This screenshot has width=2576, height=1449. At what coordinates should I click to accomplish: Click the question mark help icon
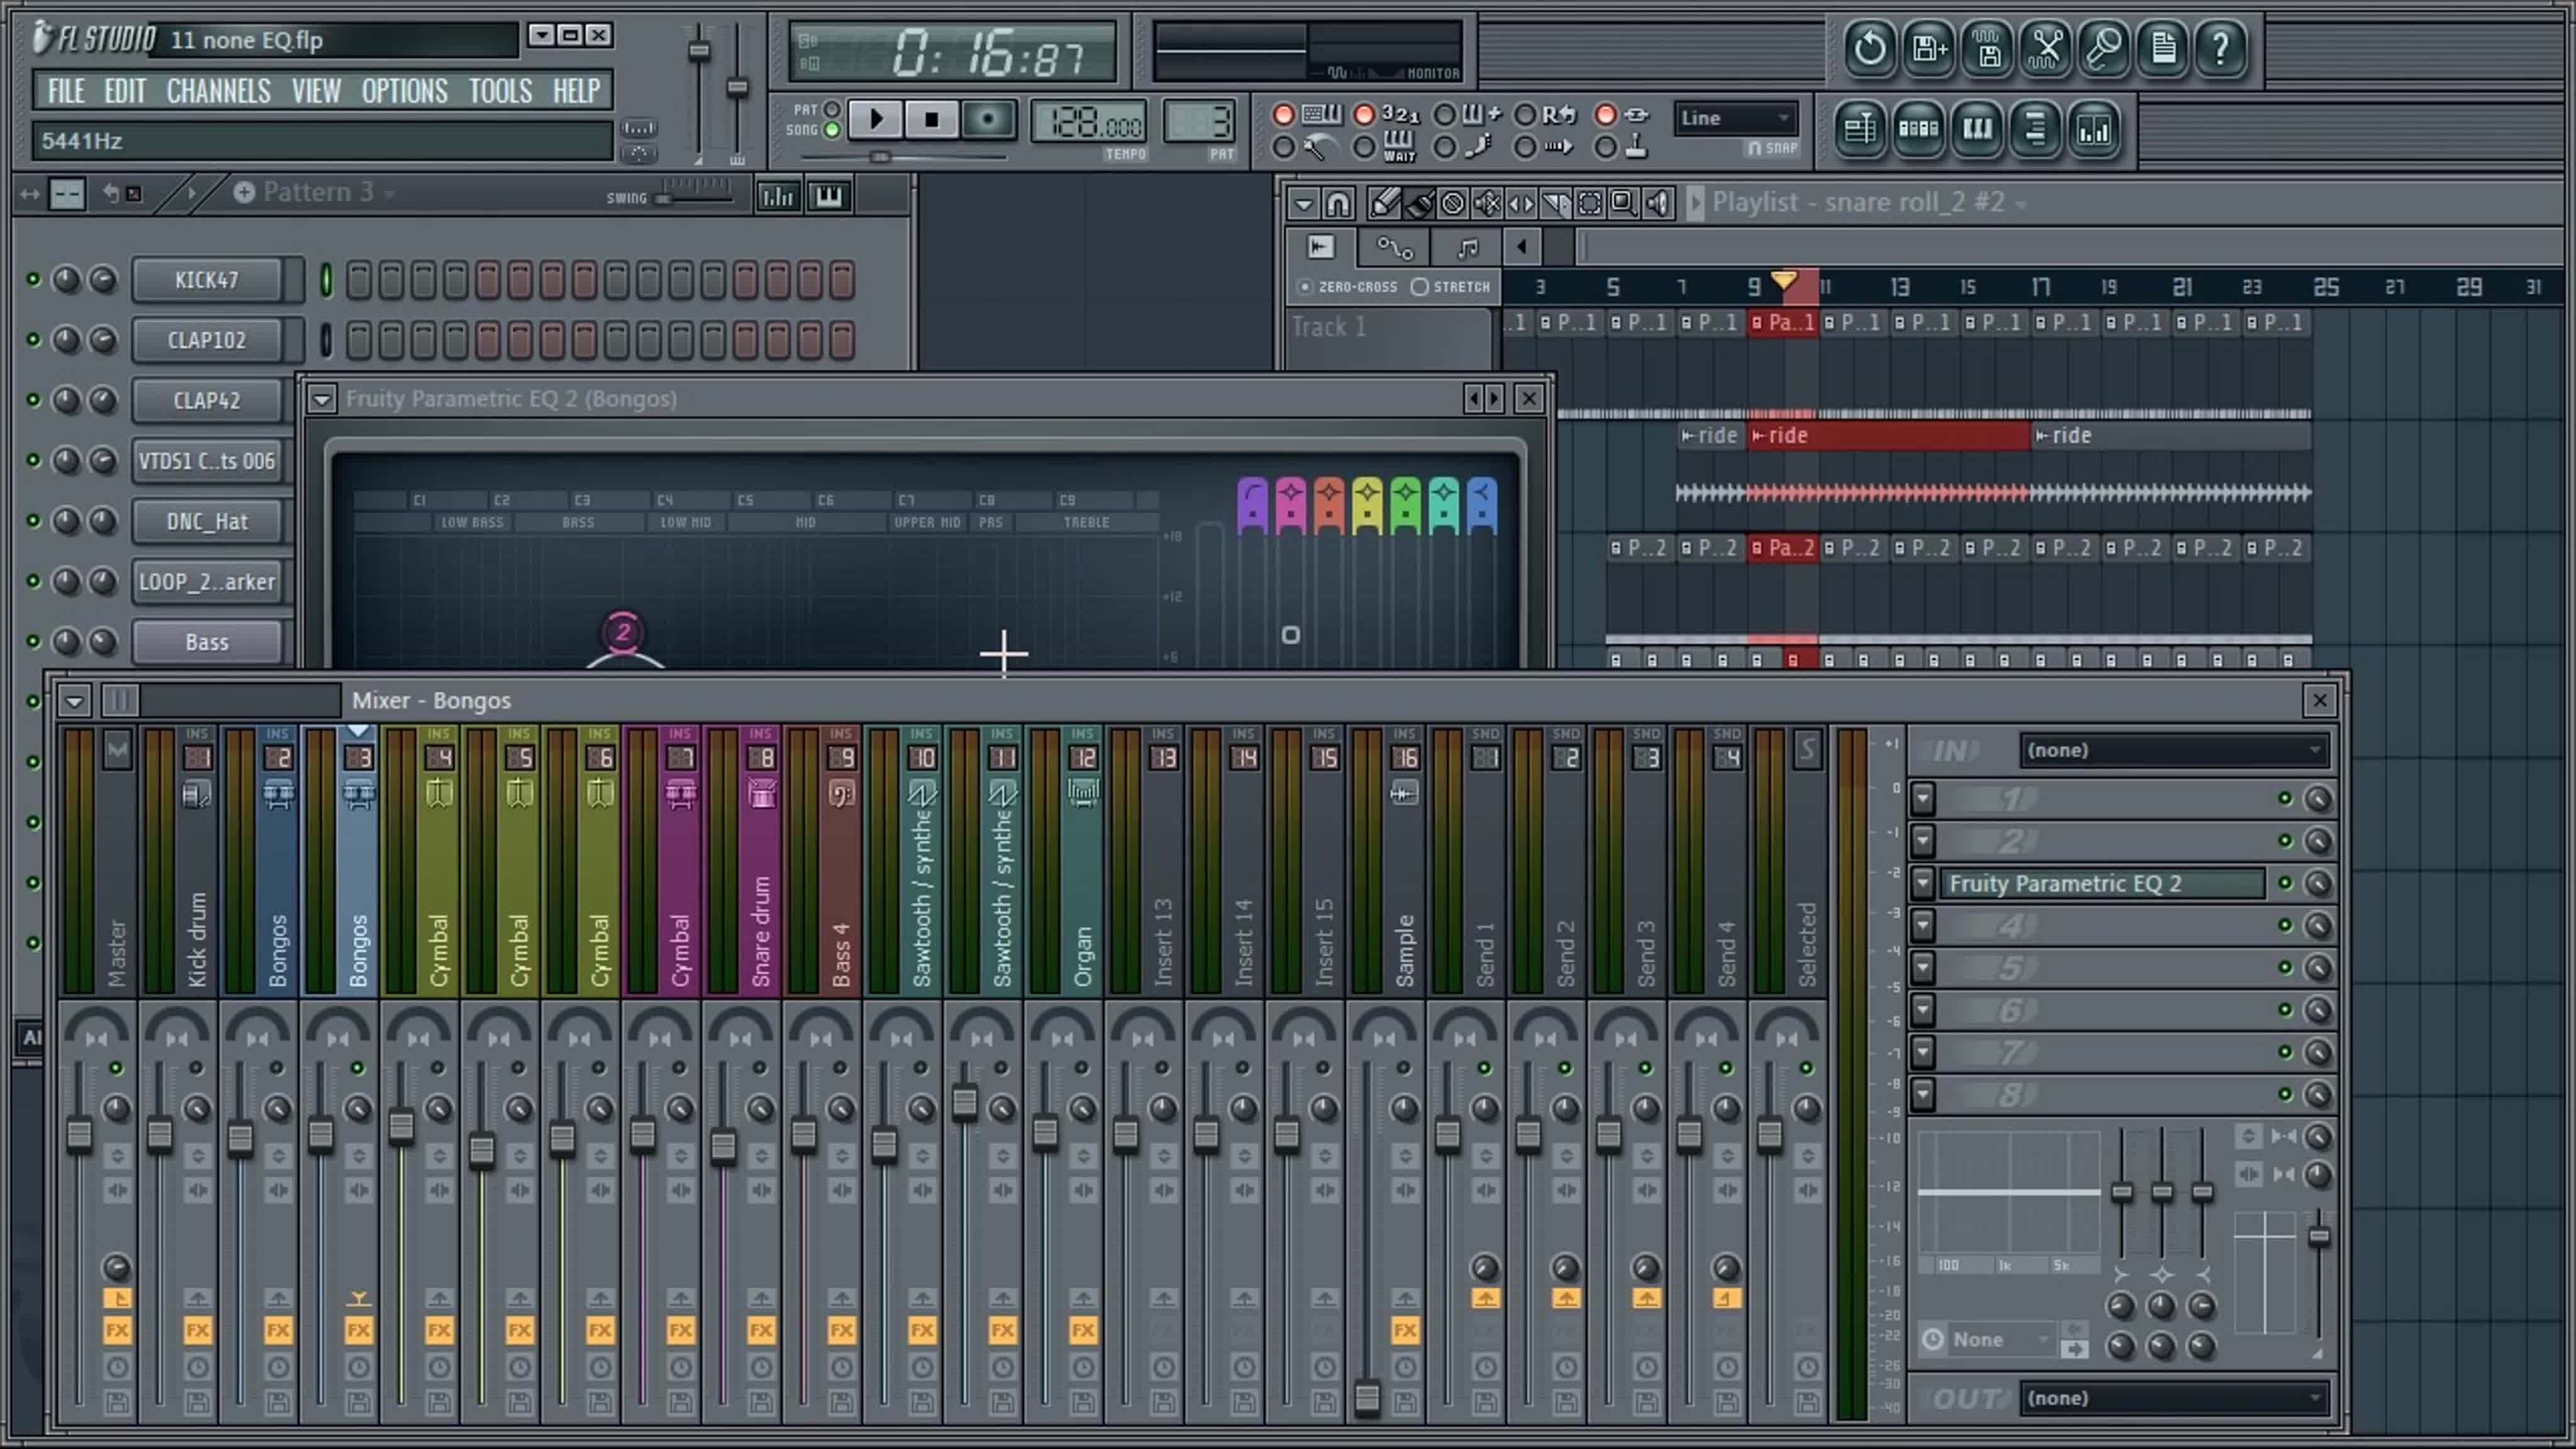click(2221, 48)
